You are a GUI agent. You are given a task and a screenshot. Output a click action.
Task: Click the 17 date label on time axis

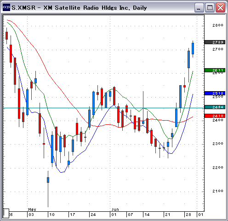73,215
